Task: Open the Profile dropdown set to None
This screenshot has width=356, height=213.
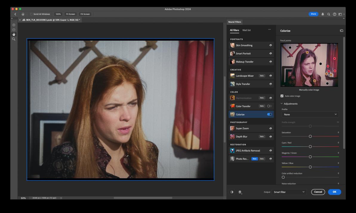Action: [310, 115]
